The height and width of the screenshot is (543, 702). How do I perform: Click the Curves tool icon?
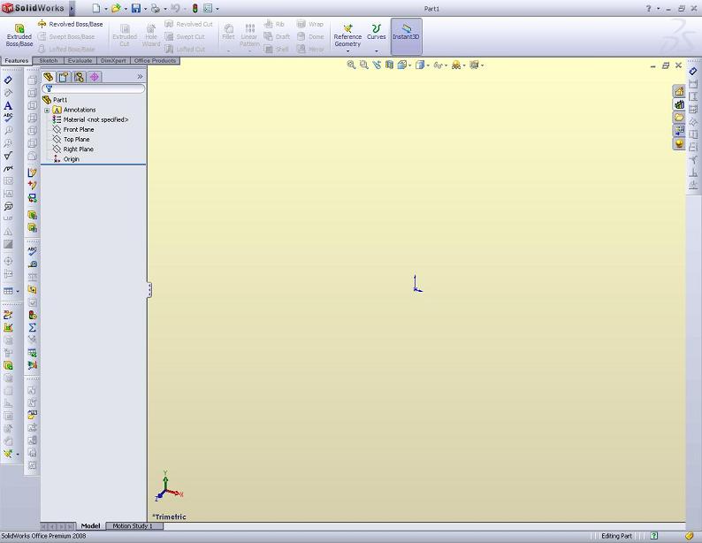coord(376,28)
